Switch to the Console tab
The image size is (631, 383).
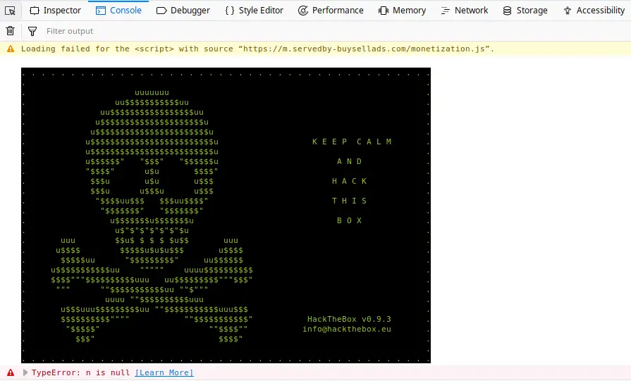(x=118, y=11)
